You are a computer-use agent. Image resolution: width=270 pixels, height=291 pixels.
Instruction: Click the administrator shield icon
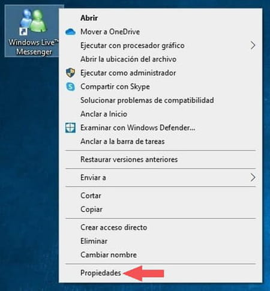click(x=70, y=73)
